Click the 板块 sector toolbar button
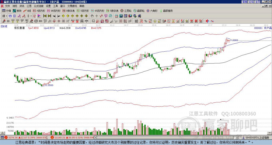This screenshot has height=145, width=272. pos(17,11)
